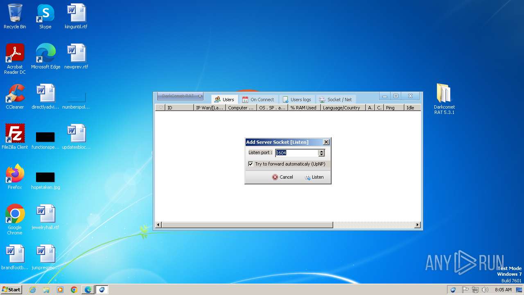Click the horizontal scrollbar thumb in DarkComet
The width and height of the screenshot is (524, 295).
tap(247, 225)
